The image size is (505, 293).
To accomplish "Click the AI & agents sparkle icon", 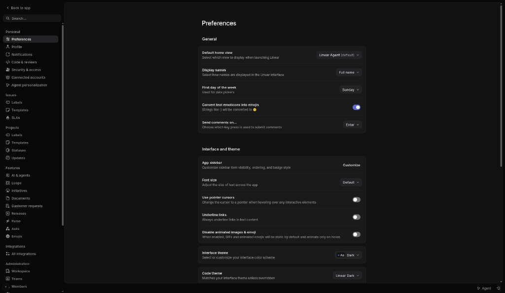I will point(8,176).
